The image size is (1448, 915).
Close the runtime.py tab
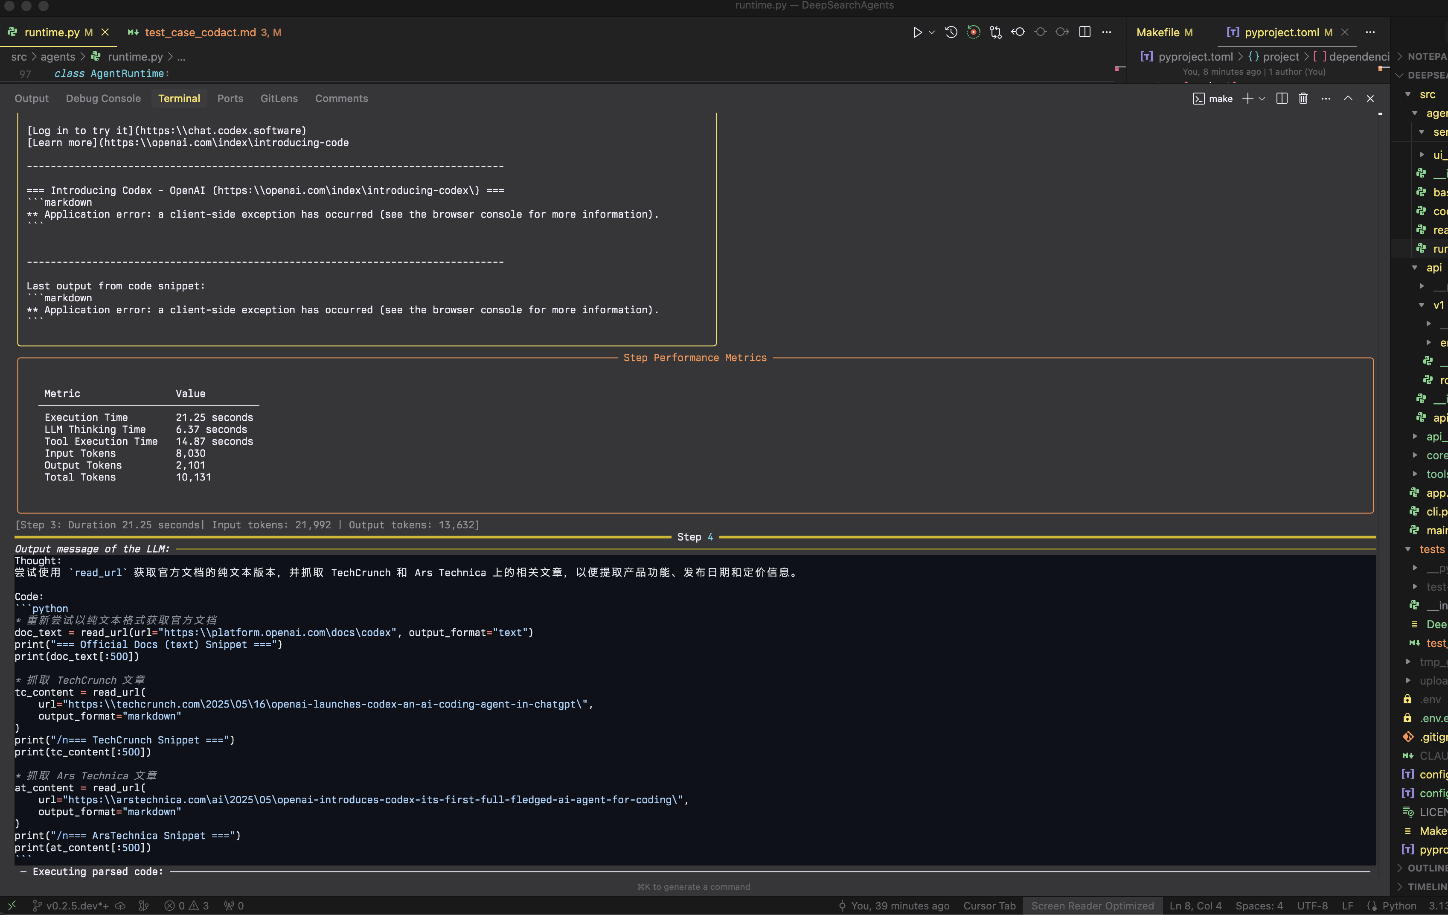pos(105,32)
